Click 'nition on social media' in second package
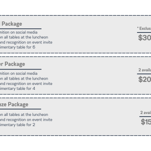The image size is (151, 151). 19,74
